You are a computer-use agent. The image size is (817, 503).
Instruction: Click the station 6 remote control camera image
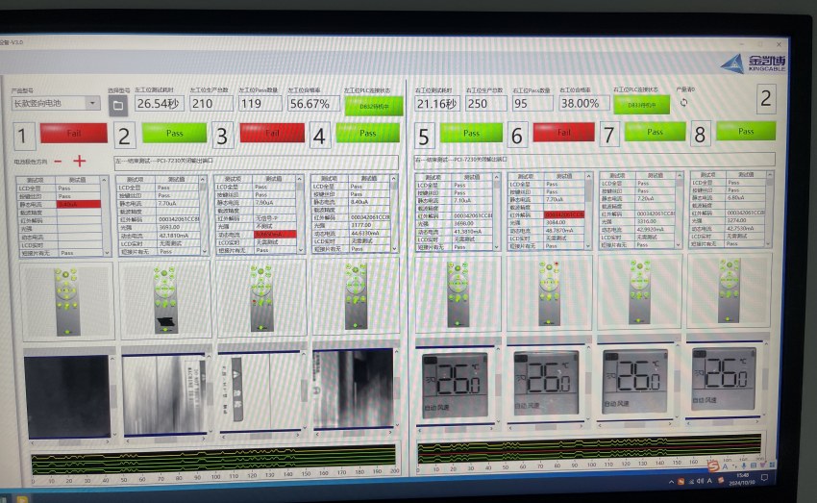pyautogui.click(x=549, y=293)
